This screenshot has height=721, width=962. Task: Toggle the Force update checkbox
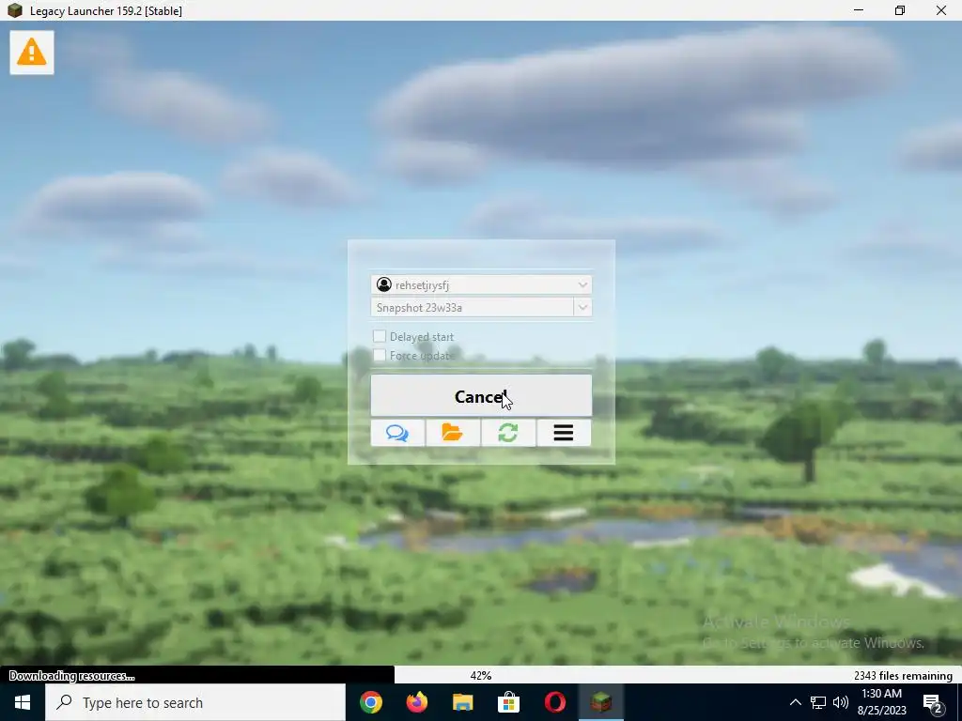coord(380,355)
